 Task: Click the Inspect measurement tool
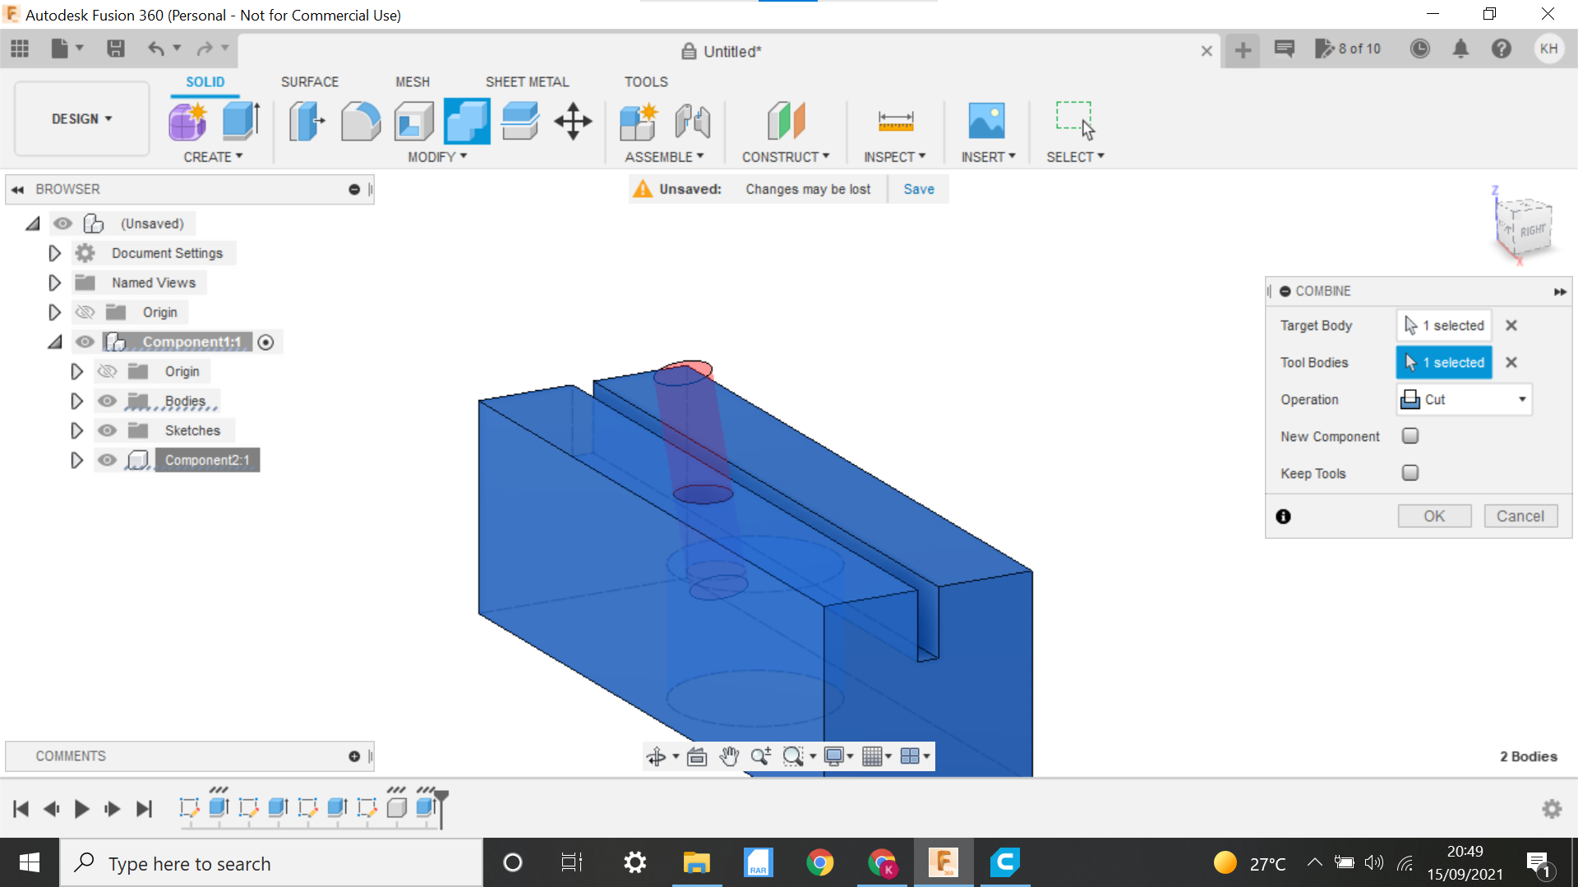(x=895, y=122)
